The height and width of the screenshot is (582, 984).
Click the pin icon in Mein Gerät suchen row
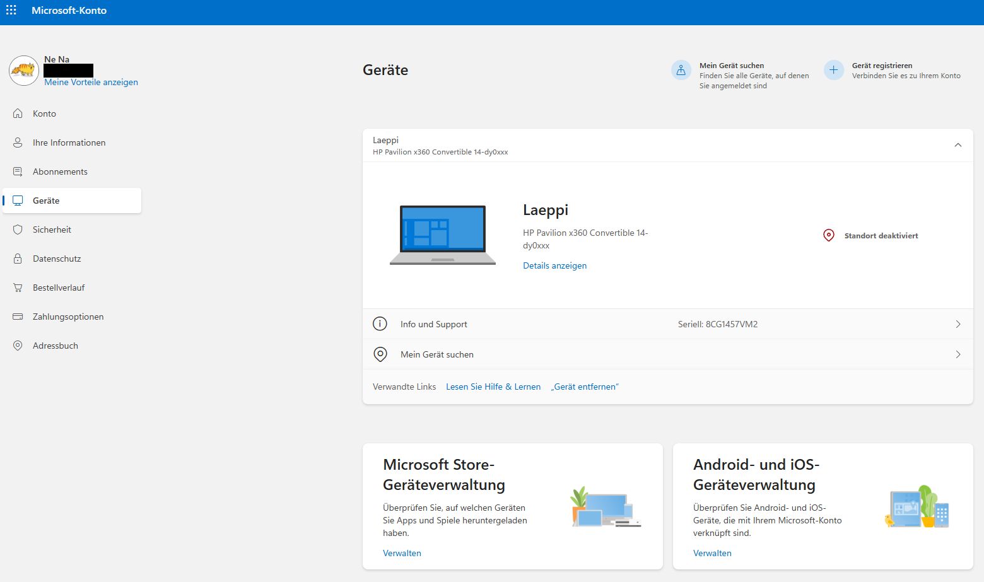click(380, 354)
